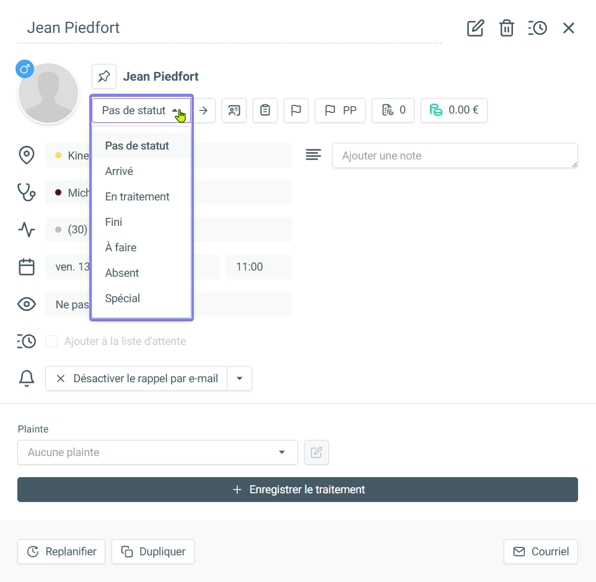Open the 0.00 € balance button
Image resolution: width=596 pixels, height=582 pixels.
(454, 110)
